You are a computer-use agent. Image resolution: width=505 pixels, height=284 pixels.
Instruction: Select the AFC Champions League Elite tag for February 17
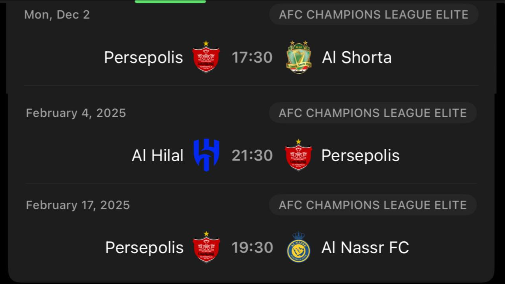click(372, 205)
